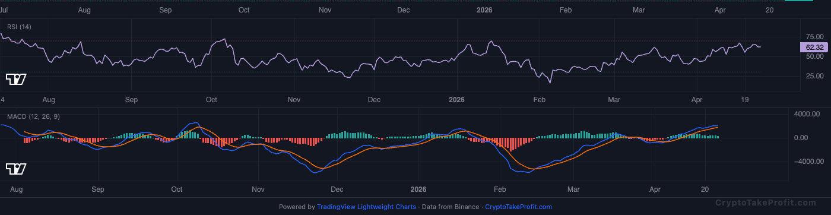Viewport: 831px width, 215px height.
Task: Click 'Oct' on the topmost time axis
Action: click(x=243, y=10)
